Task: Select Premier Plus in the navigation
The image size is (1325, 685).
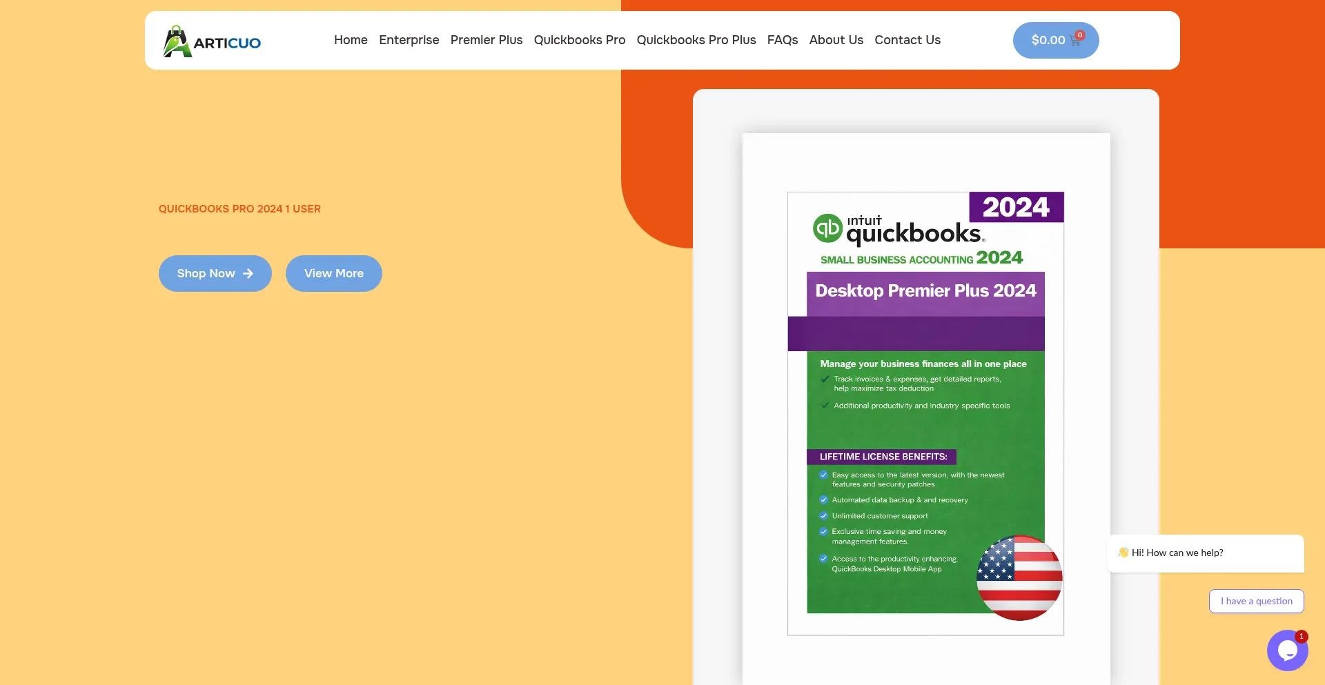Action: coord(487,40)
